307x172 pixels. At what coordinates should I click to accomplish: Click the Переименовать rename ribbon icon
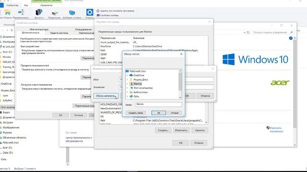click(x=21, y=12)
